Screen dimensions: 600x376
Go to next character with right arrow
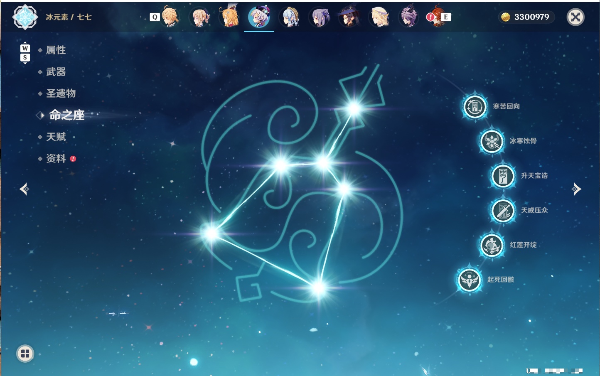coord(576,189)
